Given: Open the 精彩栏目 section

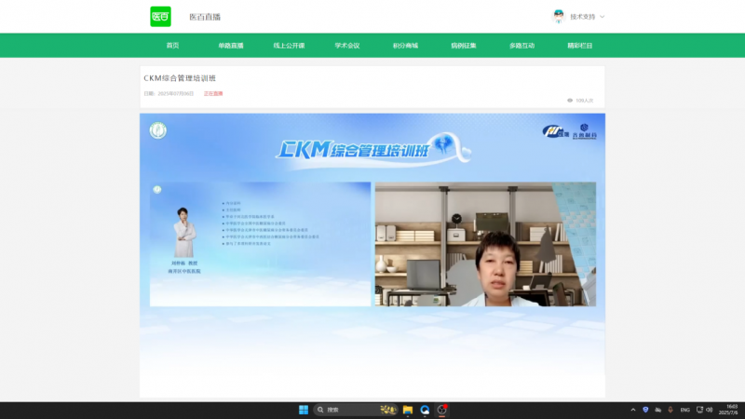Looking at the screenshot, I should coord(579,46).
